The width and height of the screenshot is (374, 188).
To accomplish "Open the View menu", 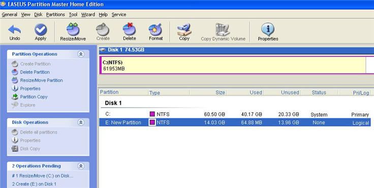I will (x=25, y=15).
